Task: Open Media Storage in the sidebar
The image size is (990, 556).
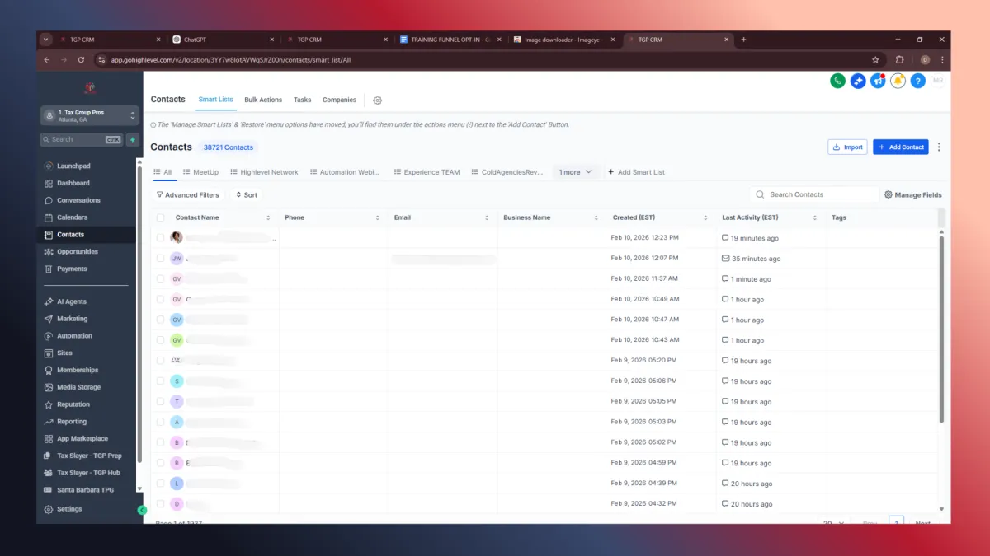Action: click(x=78, y=387)
